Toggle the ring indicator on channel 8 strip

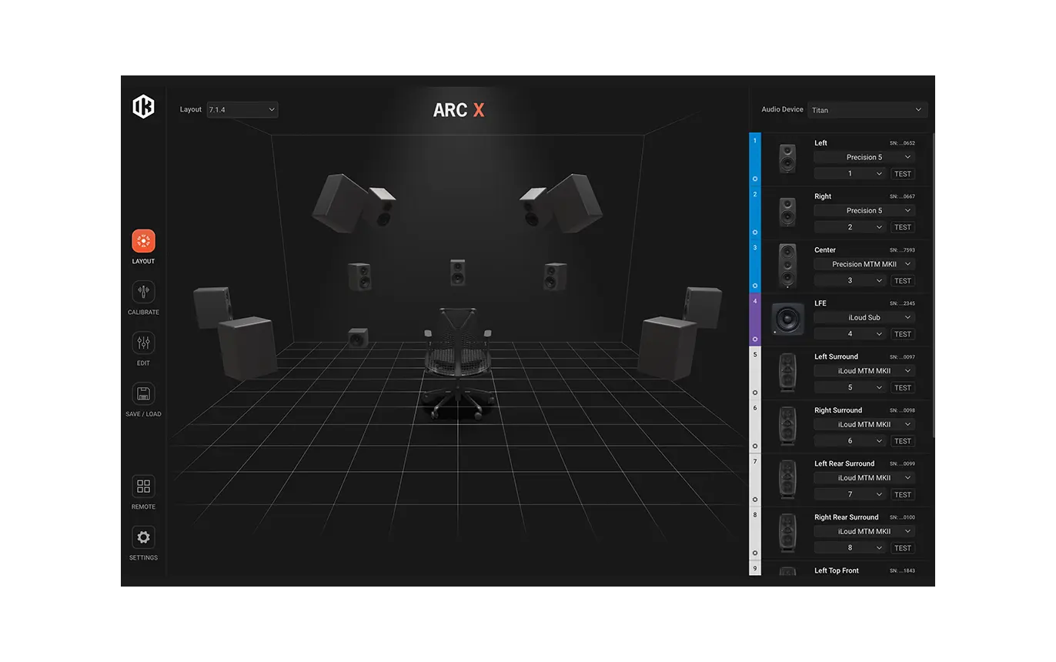755,553
